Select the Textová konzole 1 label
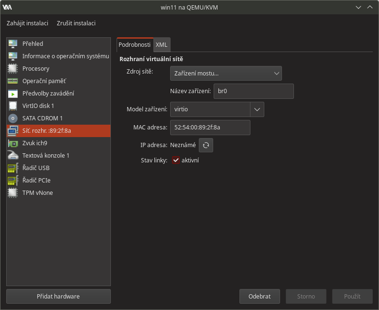Viewport: 379px width, 310px height. 46,156
